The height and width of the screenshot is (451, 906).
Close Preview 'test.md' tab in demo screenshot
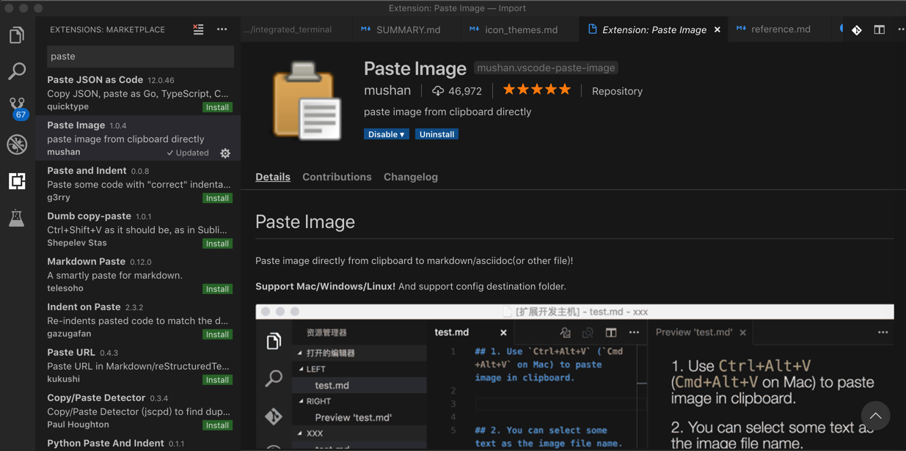(x=743, y=332)
